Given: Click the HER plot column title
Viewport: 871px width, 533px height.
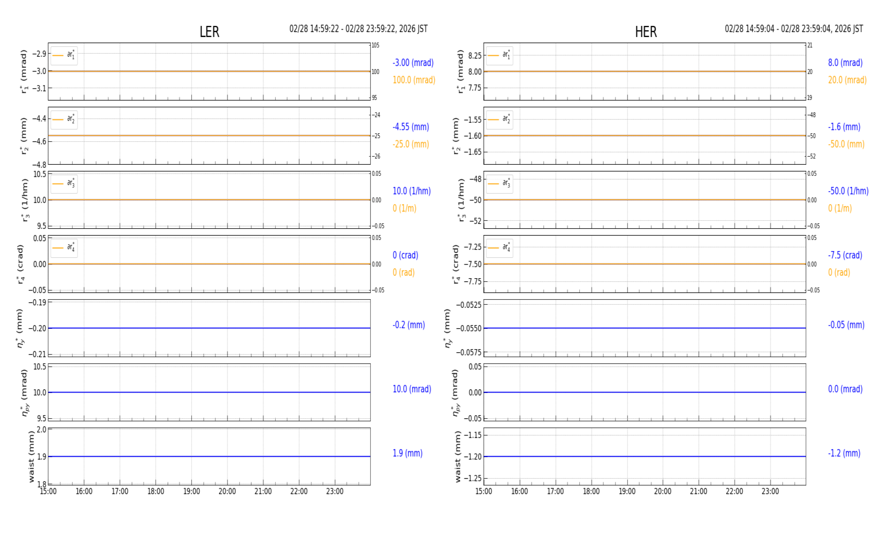Looking at the screenshot, I should [x=646, y=32].
